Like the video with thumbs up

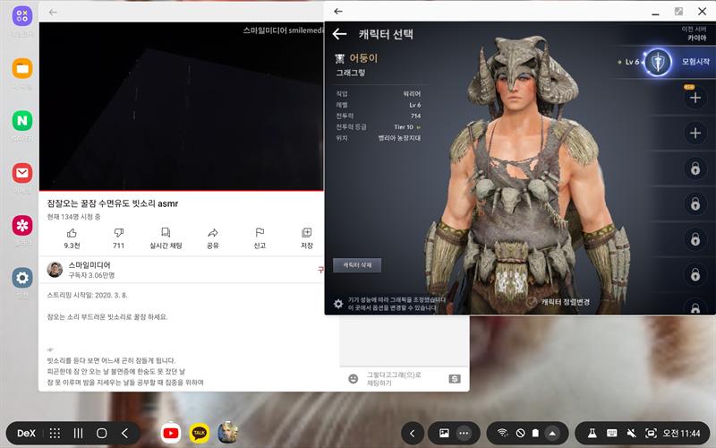tap(72, 233)
